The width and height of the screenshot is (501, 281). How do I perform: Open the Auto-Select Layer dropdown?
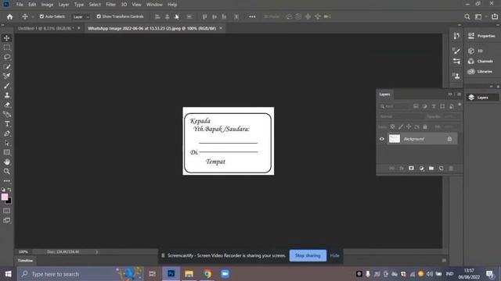pos(81,16)
